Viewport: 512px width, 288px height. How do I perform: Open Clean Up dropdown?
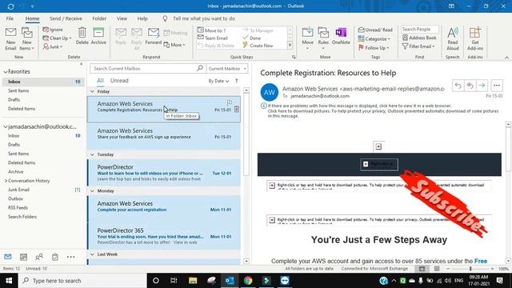click(x=57, y=38)
